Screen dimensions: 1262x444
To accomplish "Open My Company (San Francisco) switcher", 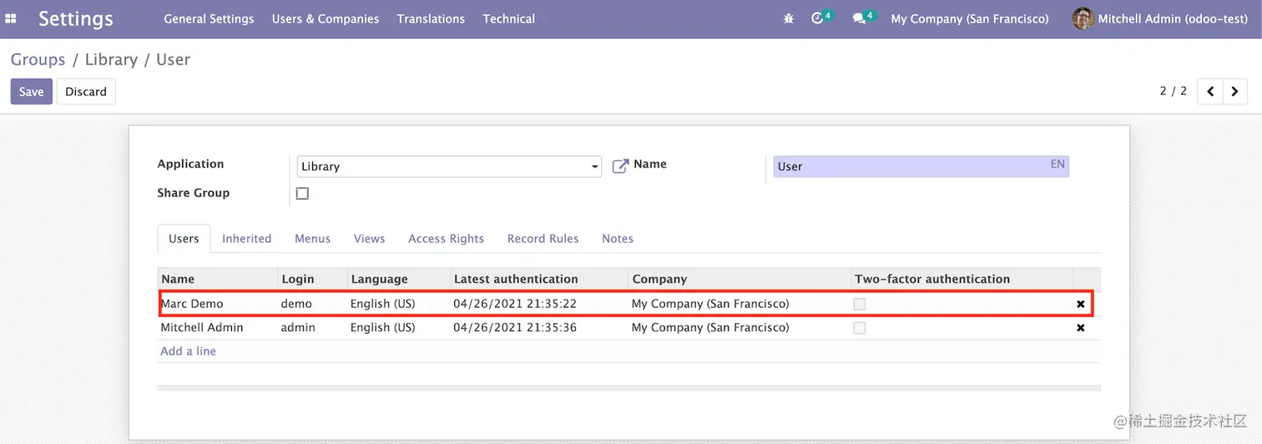I will coord(970,18).
